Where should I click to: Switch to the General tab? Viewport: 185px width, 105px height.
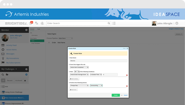pyautogui.click(x=32, y=29)
